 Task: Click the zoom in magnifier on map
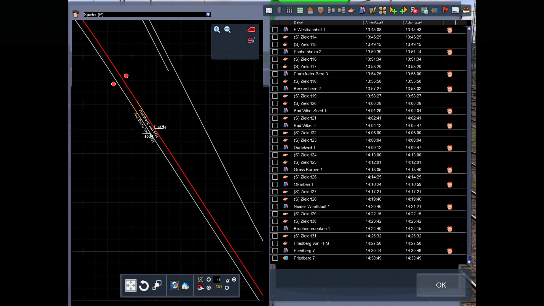point(217,29)
